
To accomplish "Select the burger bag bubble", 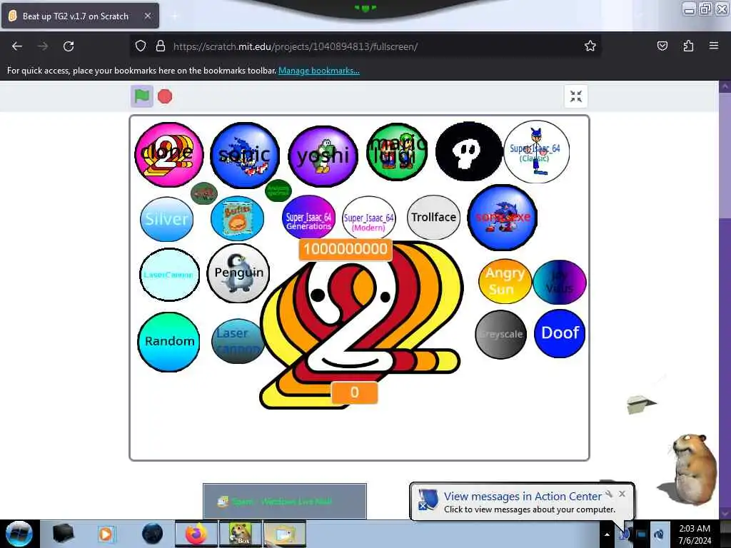I will pos(237,218).
